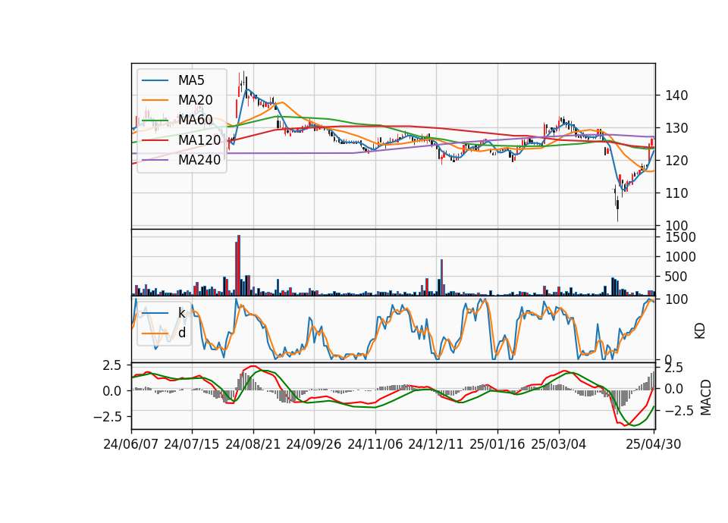This screenshot has width=728, height=523.
Task: Click the MA5 legend label
Action: click(191, 80)
